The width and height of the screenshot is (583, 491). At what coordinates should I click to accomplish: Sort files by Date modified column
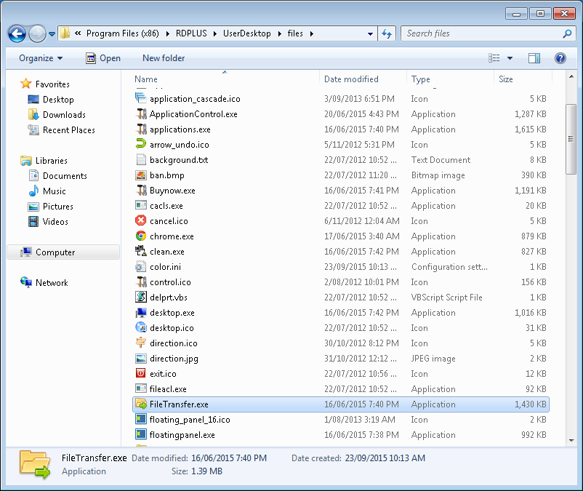click(351, 79)
